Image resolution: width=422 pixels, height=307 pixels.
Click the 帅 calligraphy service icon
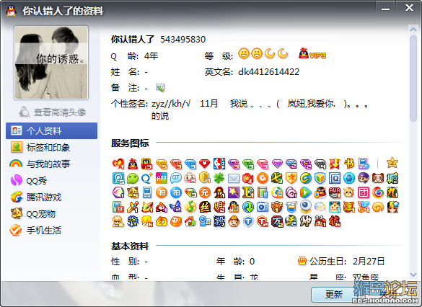(306, 221)
